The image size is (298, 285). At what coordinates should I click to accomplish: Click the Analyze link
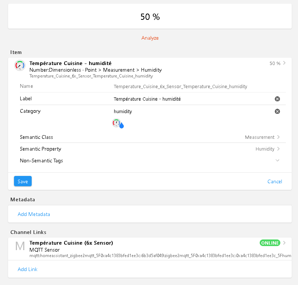click(150, 38)
